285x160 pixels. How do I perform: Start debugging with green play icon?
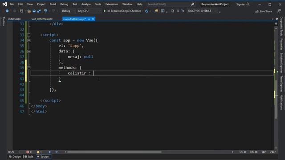coord(105,11)
